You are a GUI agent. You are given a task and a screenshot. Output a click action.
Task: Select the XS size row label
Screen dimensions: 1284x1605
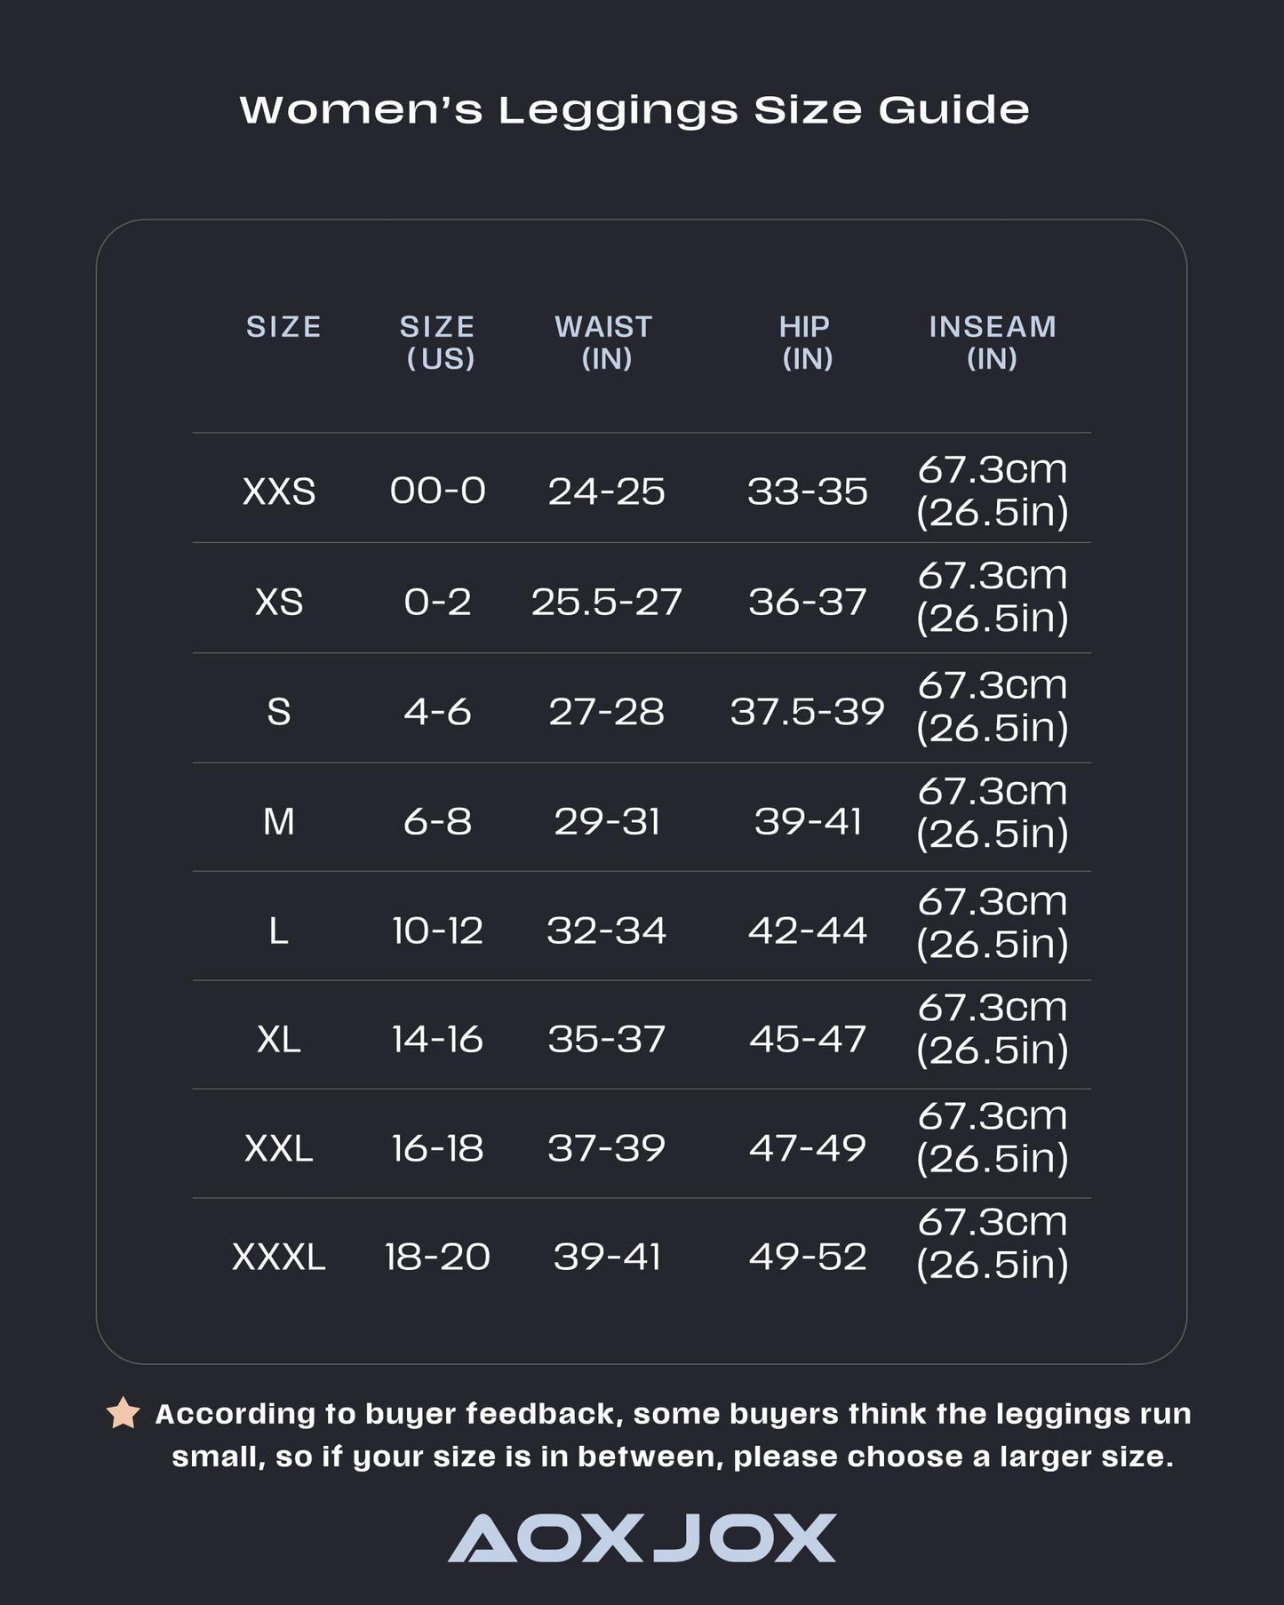[279, 603]
